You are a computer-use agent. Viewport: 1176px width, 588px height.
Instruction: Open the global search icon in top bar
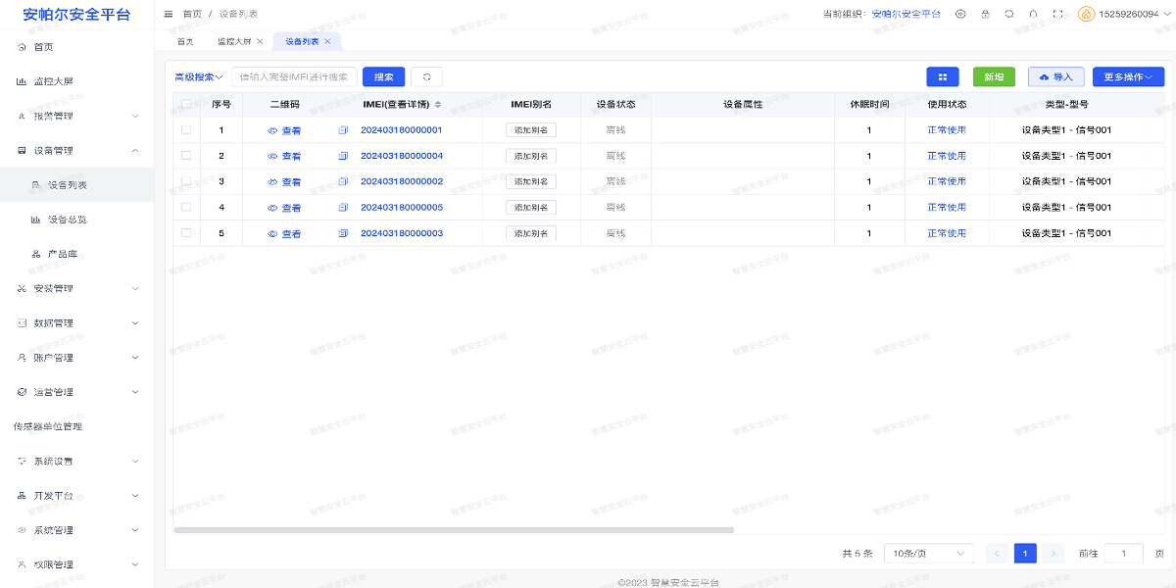[1009, 14]
